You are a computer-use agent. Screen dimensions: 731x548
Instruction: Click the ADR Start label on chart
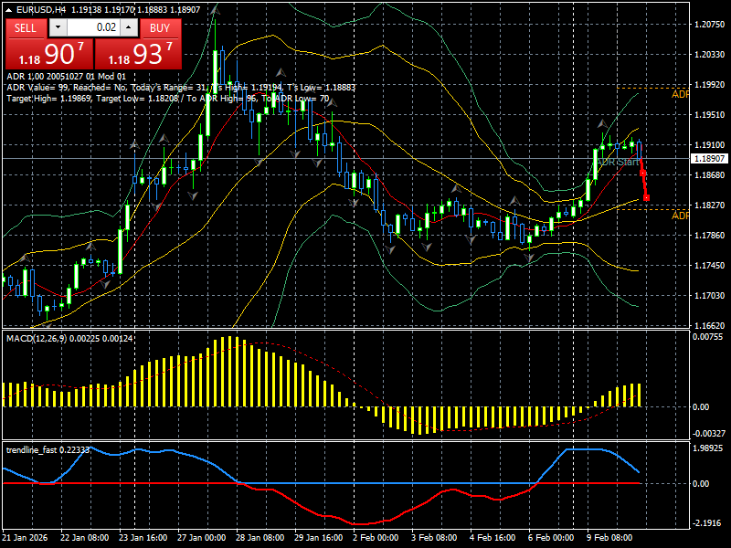point(619,162)
